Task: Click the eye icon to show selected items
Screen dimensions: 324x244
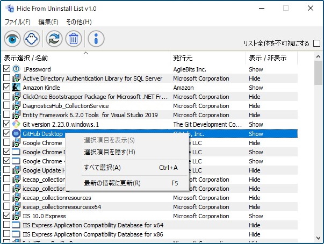Action: pos(12,39)
